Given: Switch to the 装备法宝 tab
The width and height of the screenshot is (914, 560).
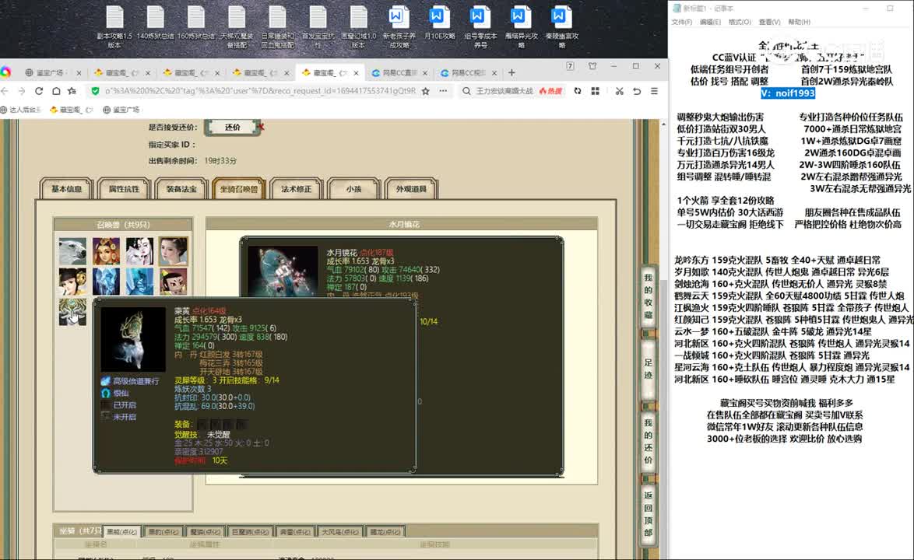Looking at the screenshot, I should 181,188.
